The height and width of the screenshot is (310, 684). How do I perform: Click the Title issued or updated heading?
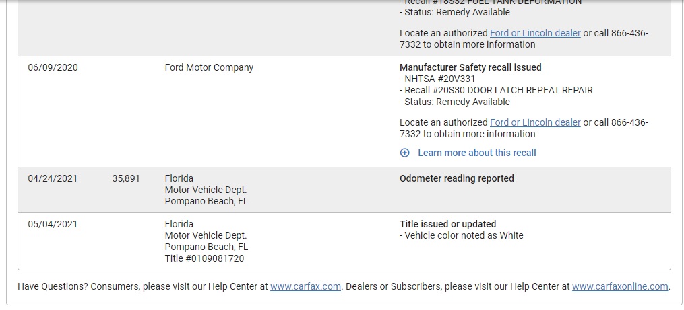click(x=447, y=224)
